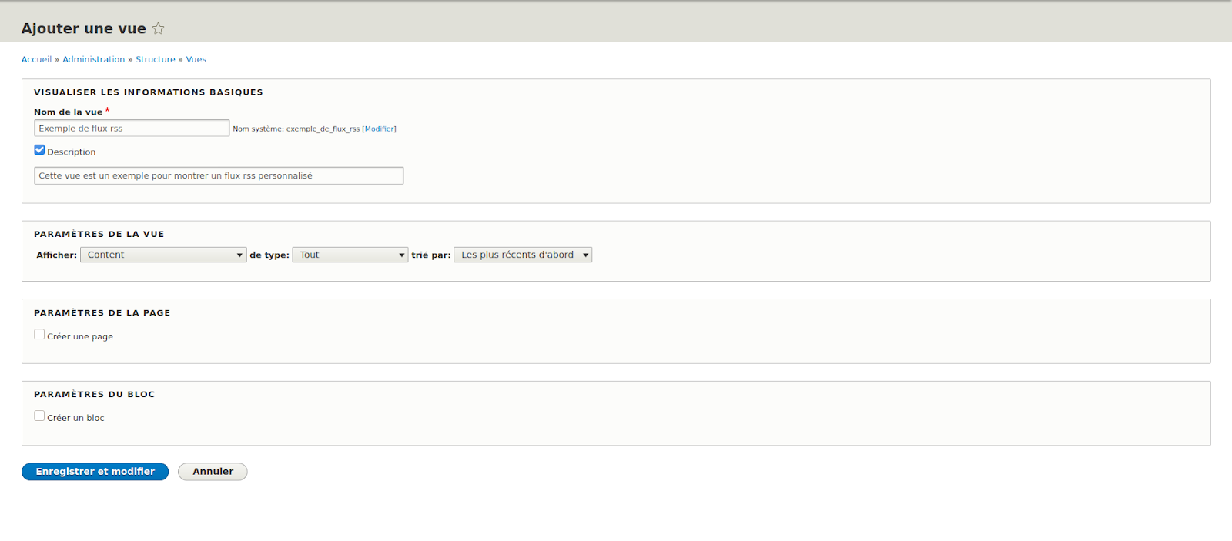Enable the 'Créer une page' checkbox
Viewport: 1232px width, 541px height.
point(39,335)
